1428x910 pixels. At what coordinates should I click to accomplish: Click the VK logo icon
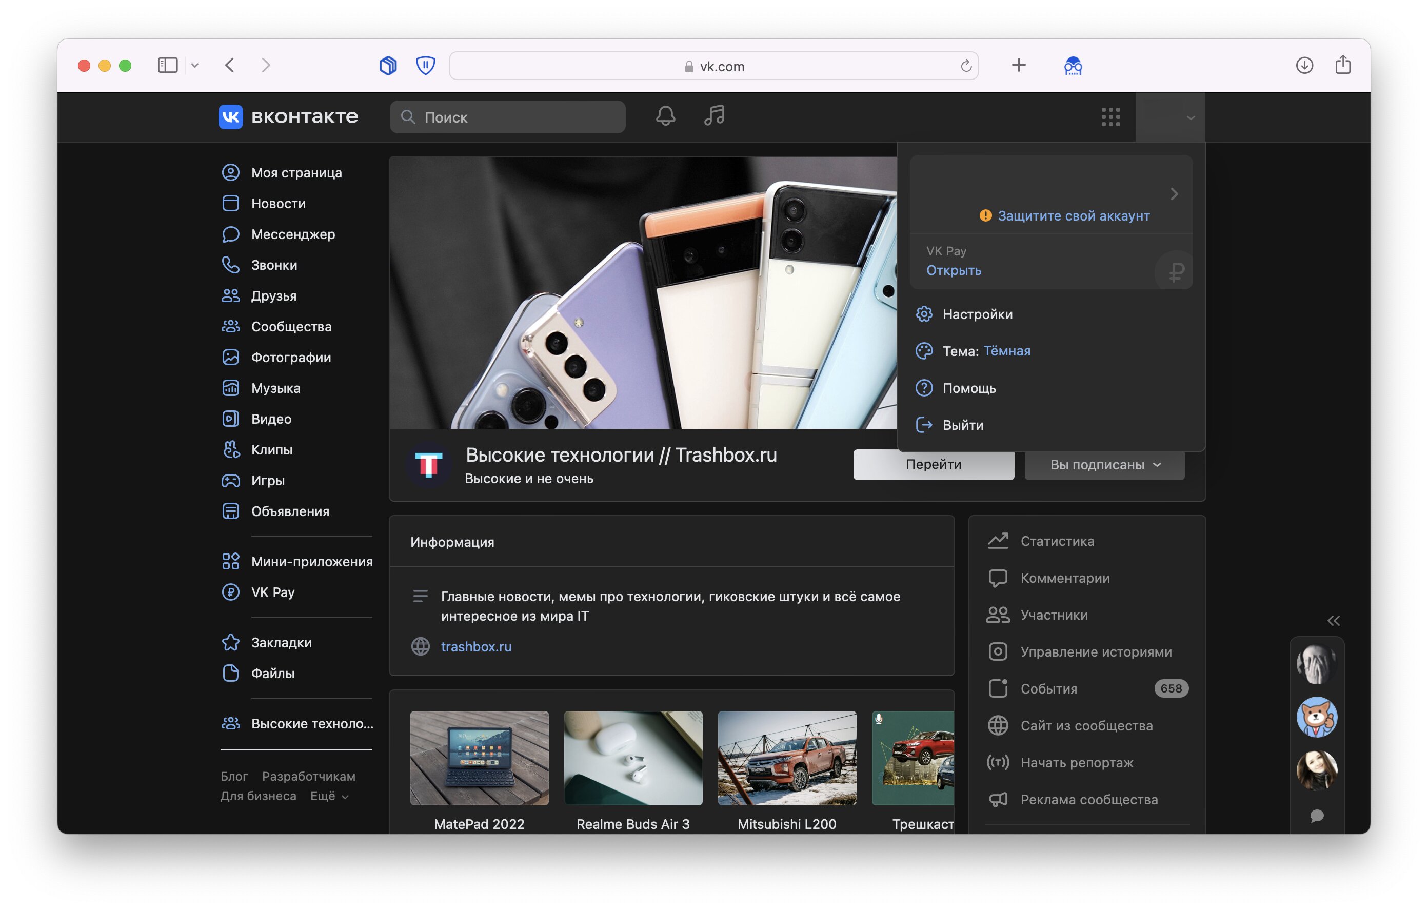[230, 117]
